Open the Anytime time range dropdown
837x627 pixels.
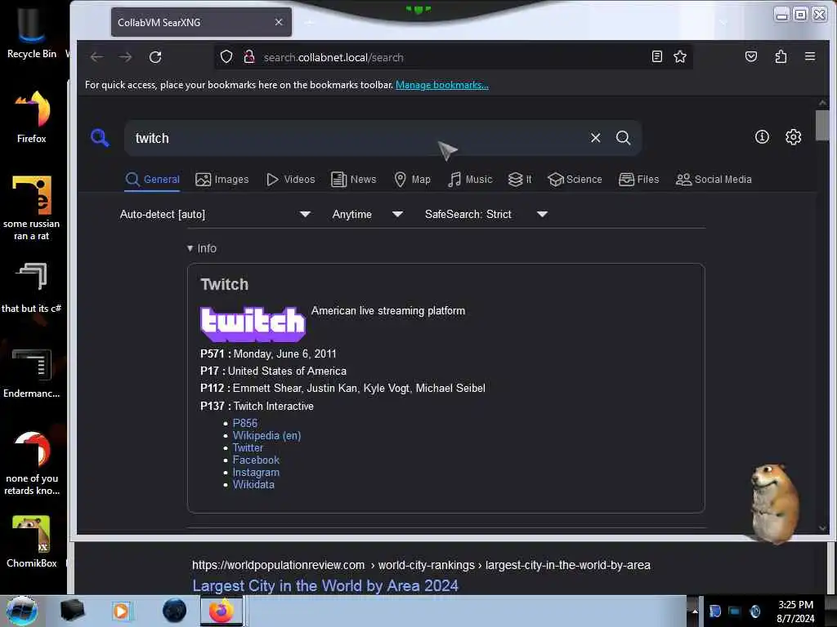(x=367, y=215)
